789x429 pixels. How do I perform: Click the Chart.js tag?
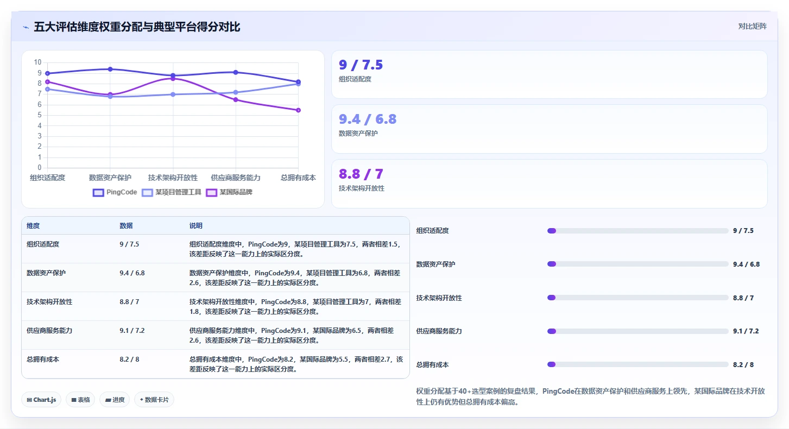click(x=42, y=400)
